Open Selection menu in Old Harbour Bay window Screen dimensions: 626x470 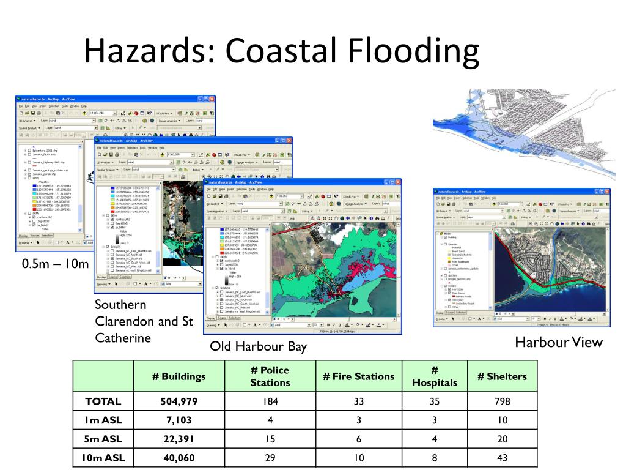pyautogui.click(x=241, y=190)
